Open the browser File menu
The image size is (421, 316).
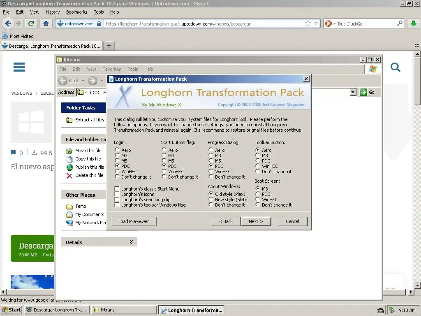tap(6, 12)
